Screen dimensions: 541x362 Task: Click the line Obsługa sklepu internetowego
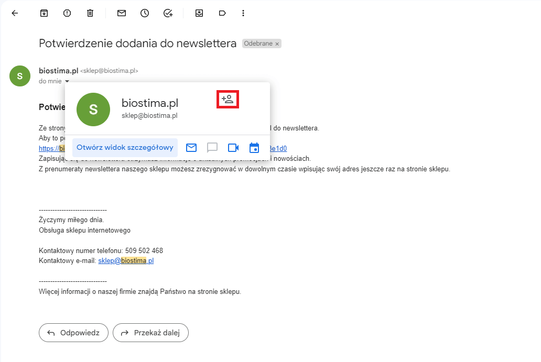[x=84, y=231]
